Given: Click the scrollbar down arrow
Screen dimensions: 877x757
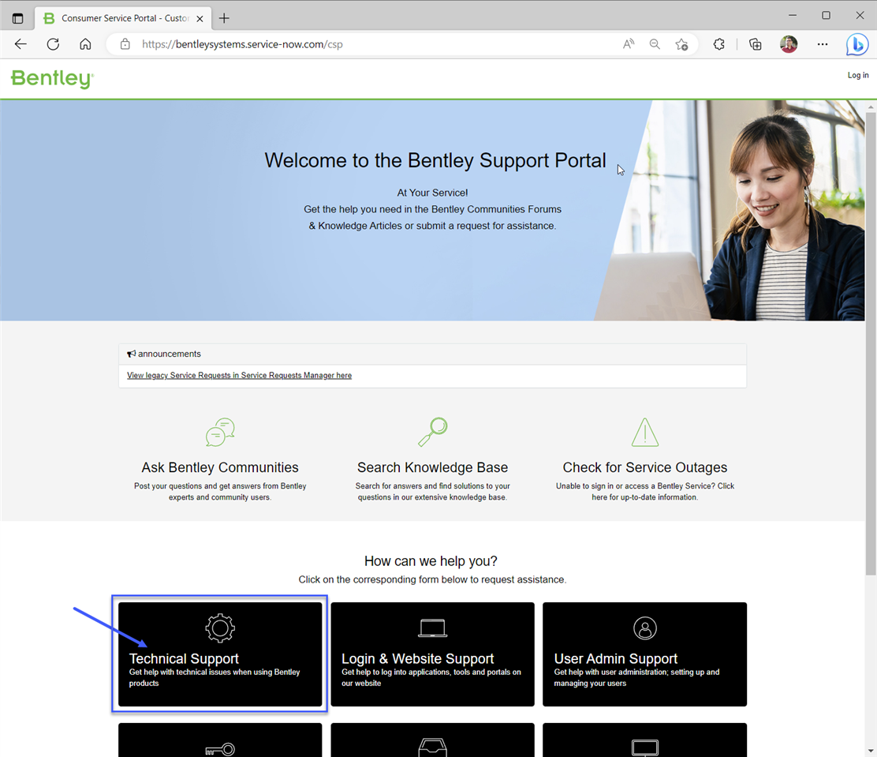Looking at the screenshot, I should (x=870, y=751).
